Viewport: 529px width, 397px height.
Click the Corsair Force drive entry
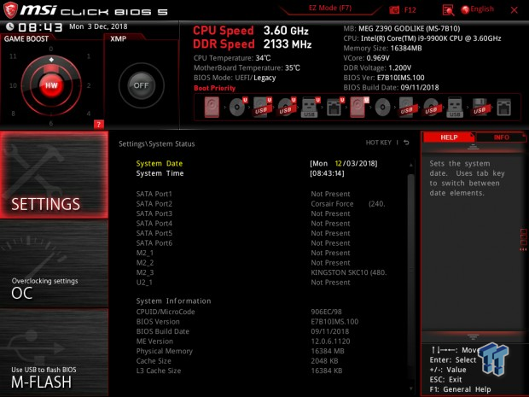[x=348, y=203]
